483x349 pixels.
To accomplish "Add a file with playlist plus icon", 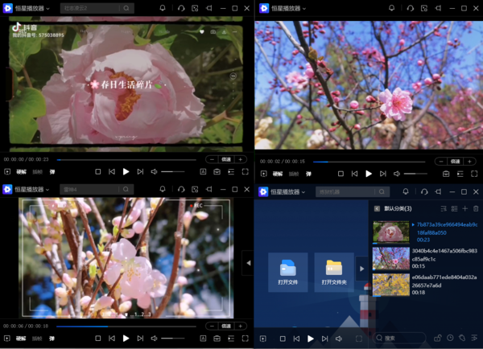I will click(x=464, y=209).
